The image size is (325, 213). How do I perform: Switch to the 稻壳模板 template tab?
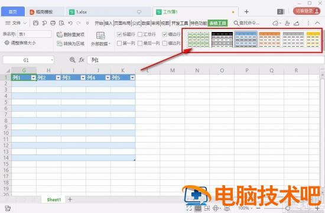[x=44, y=12]
